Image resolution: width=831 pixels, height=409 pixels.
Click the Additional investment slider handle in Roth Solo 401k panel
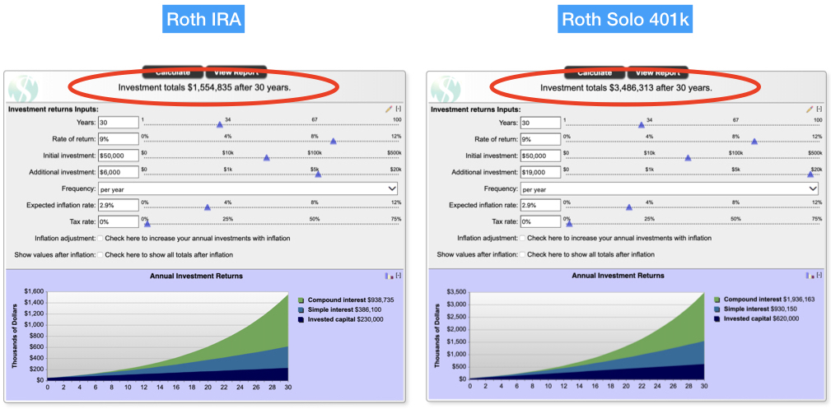coord(810,174)
